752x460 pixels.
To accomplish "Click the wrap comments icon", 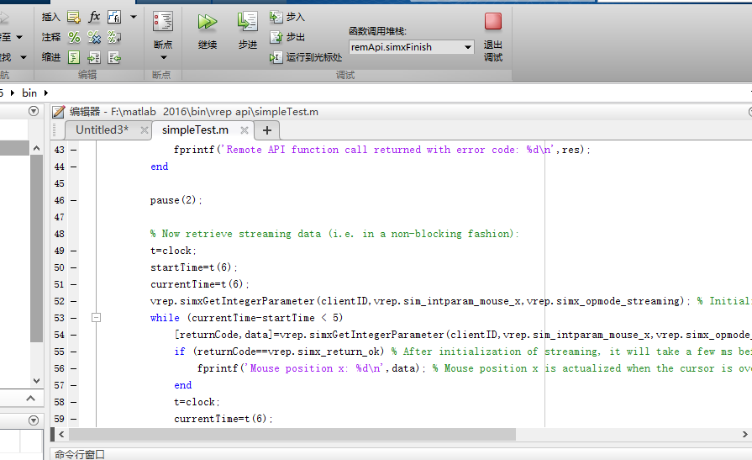I will (x=114, y=37).
